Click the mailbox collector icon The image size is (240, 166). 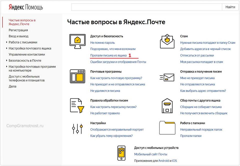pyautogui.click(x=167, y=106)
